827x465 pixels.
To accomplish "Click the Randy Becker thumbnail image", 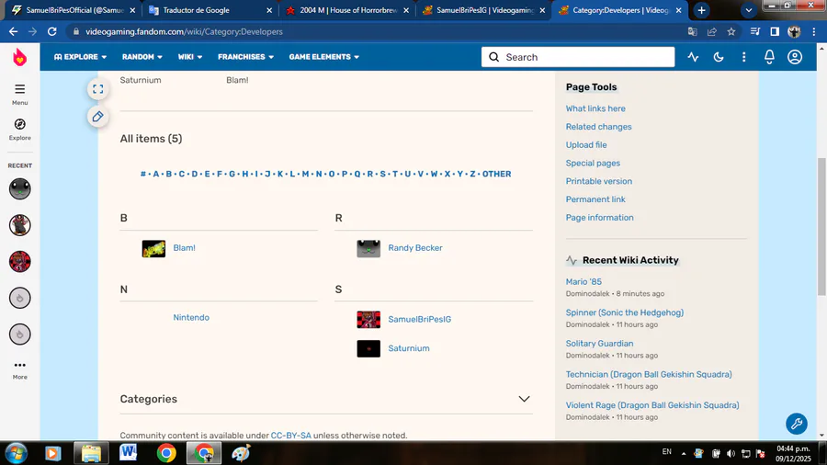I will point(368,249).
